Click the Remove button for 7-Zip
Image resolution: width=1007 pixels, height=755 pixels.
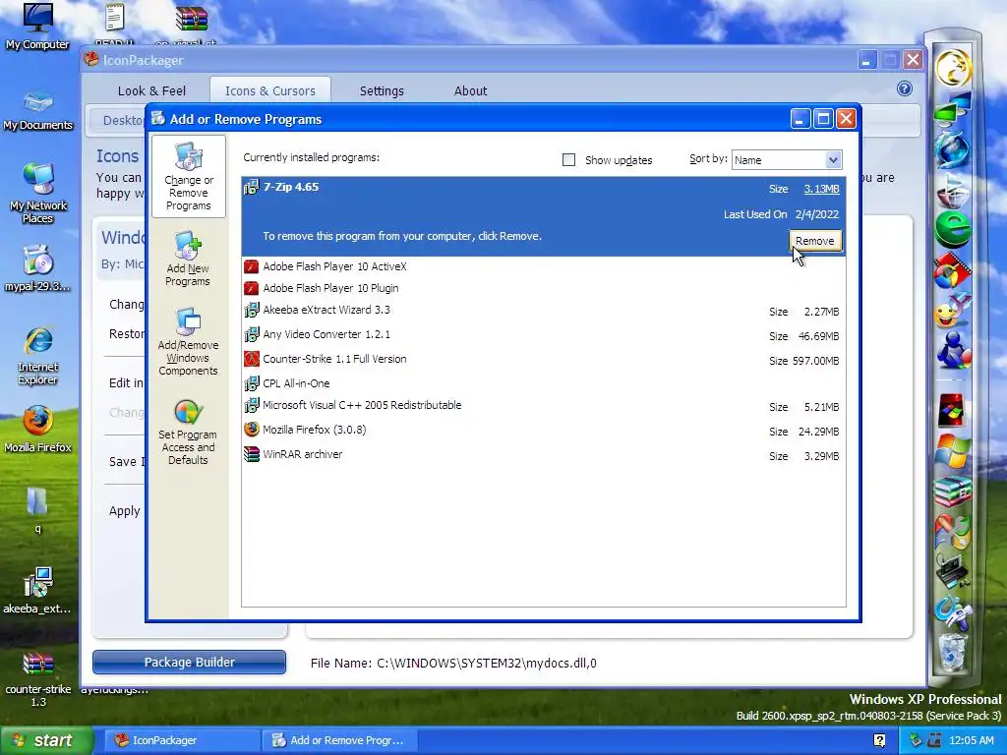coord(815,241)
